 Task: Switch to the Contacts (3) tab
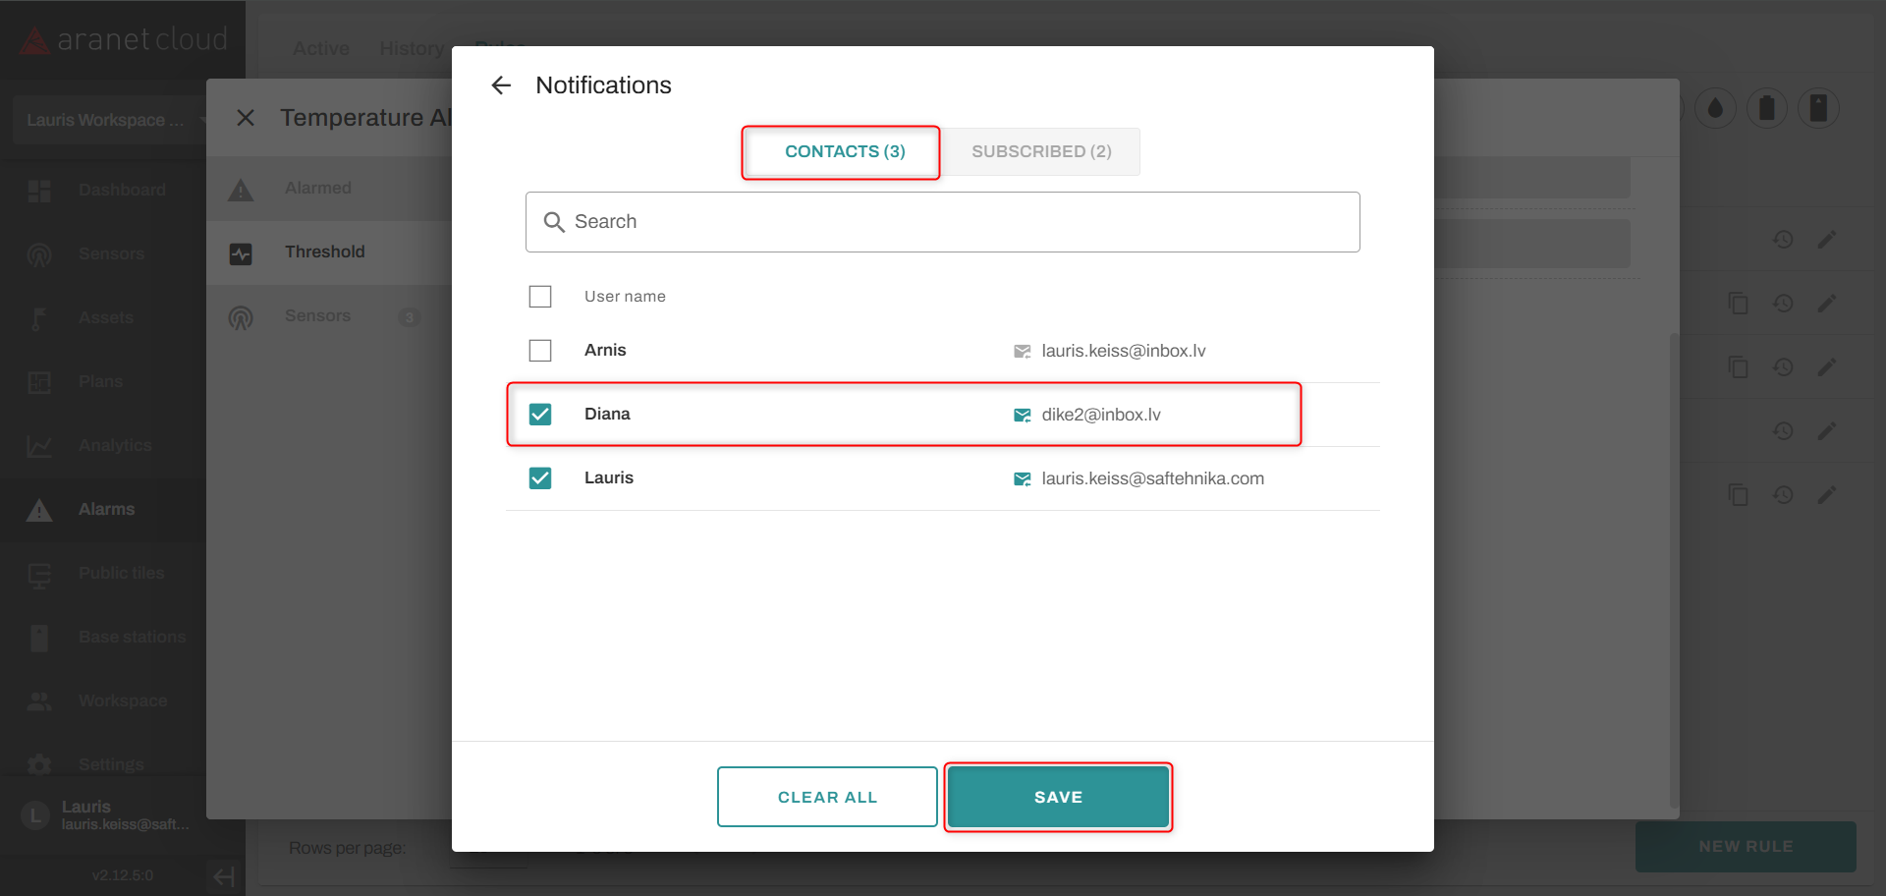(844, 151)
